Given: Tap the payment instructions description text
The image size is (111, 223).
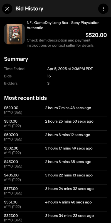Looking at the screenshot, I should click(x=61, y=43).
